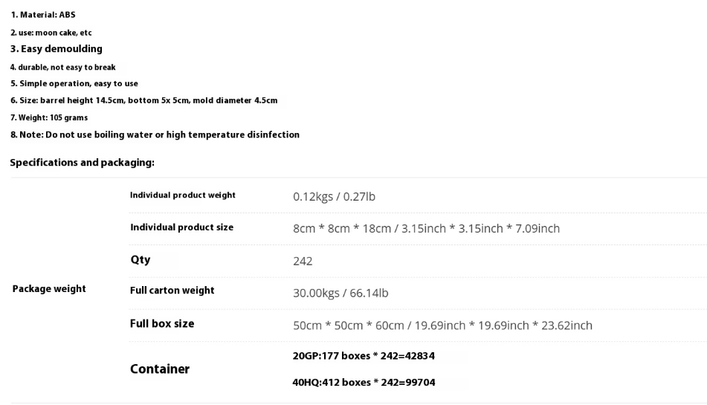Screen dimensions: 707x405
Task: Click the 'Material: ABS' text line
Action: [43, 15]
